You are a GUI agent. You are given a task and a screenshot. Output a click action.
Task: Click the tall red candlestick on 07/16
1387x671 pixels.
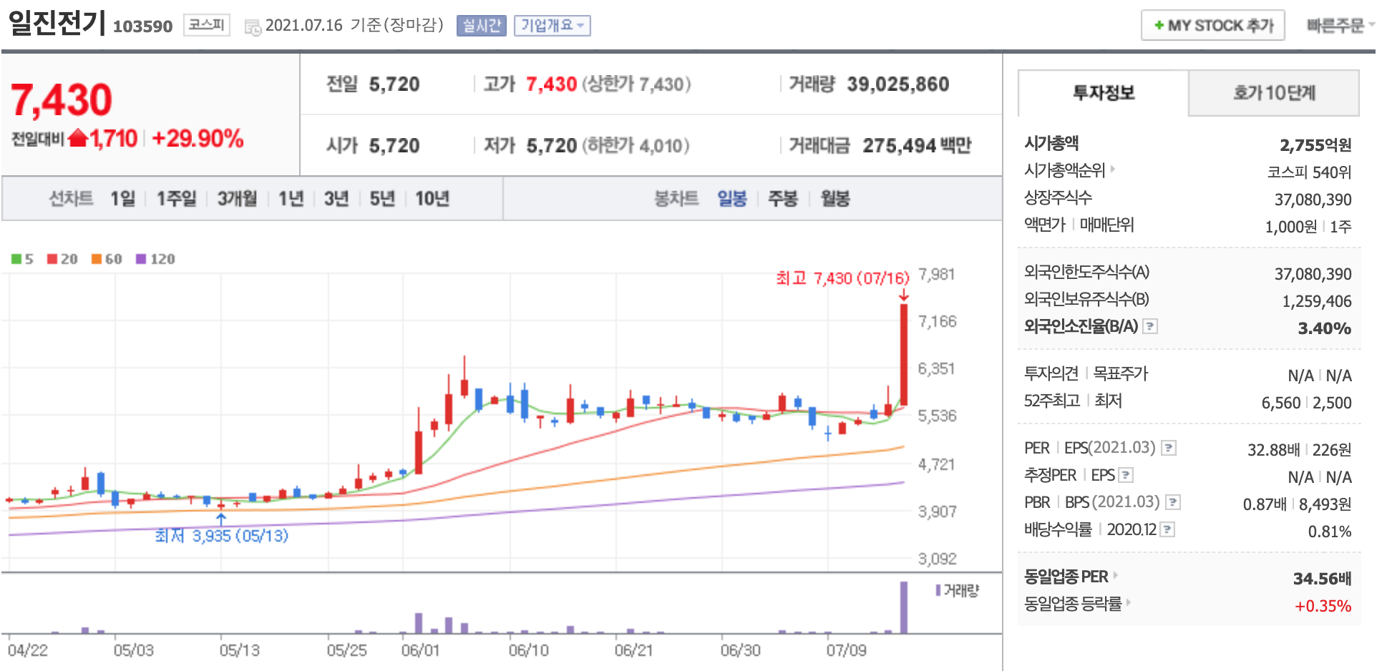(x=904, y=355)
